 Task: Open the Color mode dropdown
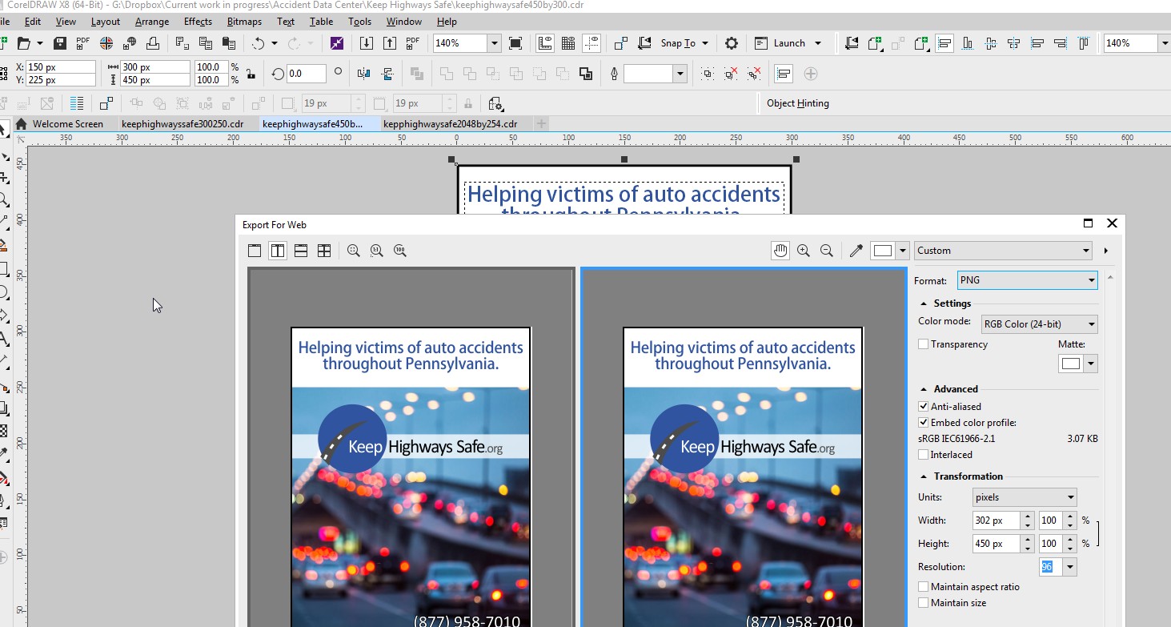click(x=1040, y=324)
